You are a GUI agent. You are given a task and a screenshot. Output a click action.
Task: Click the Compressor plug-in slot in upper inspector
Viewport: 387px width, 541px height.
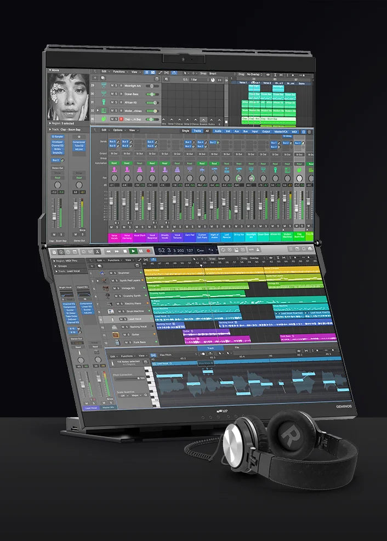[x=79, y=142]
